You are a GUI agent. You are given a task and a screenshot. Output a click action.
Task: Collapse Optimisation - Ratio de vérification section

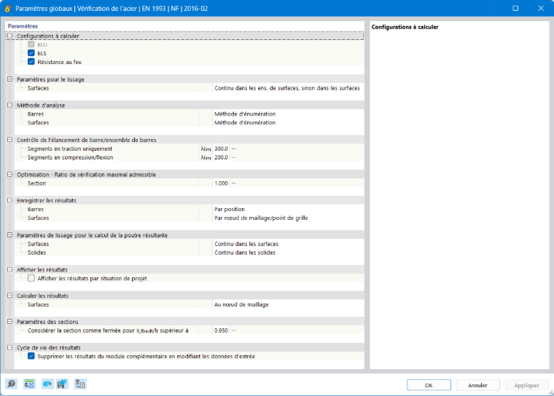click(10, 175)
